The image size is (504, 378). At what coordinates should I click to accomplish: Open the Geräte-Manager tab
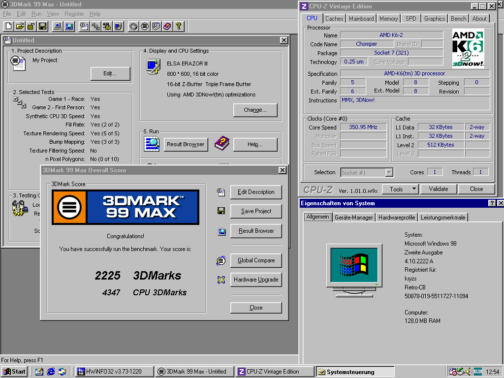point(353,218)
